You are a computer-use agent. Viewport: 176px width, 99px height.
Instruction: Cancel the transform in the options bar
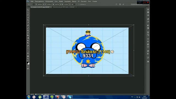click(x=120, y=4)
